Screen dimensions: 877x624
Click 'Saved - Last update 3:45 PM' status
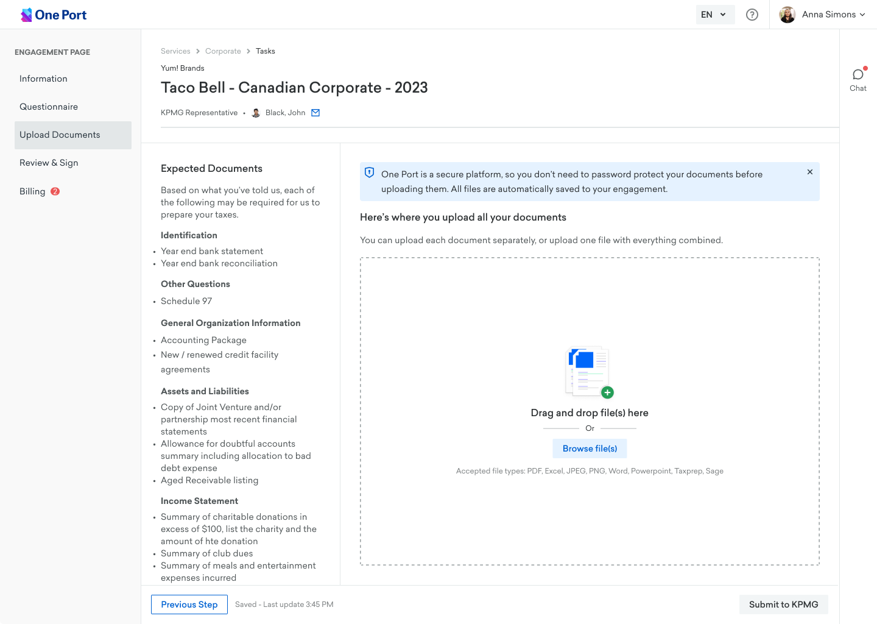284,604
